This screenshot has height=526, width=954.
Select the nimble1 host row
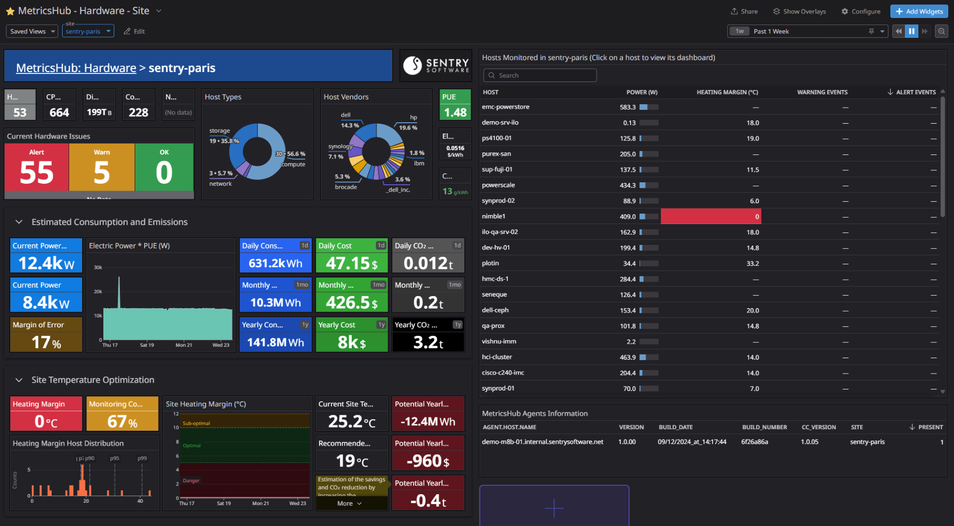click(x=709, y=217)
